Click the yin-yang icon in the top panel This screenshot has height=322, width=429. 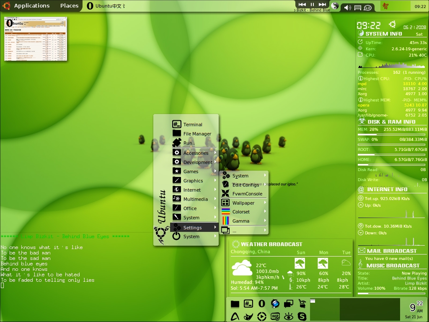[x=335, y=6]
